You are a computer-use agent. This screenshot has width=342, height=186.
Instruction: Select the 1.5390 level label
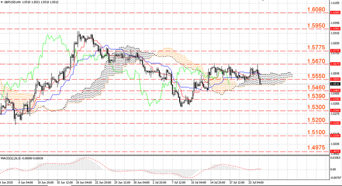(x=316, y=96)
